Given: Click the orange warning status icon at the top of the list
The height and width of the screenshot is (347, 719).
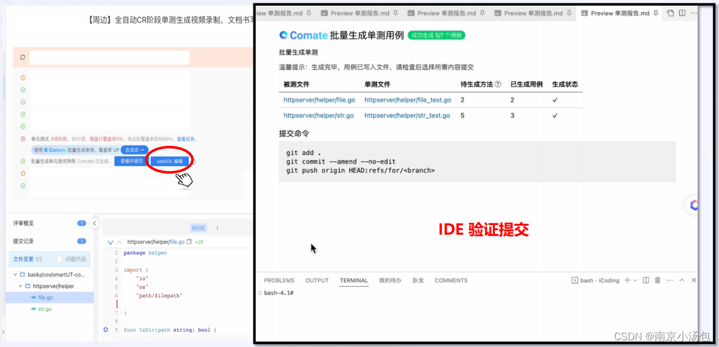Looking at the screenshot, I should 23,77.
